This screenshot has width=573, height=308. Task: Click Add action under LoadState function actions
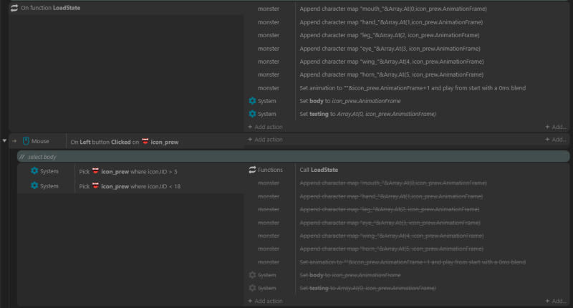pyautogui.click(x=265, y=127)
